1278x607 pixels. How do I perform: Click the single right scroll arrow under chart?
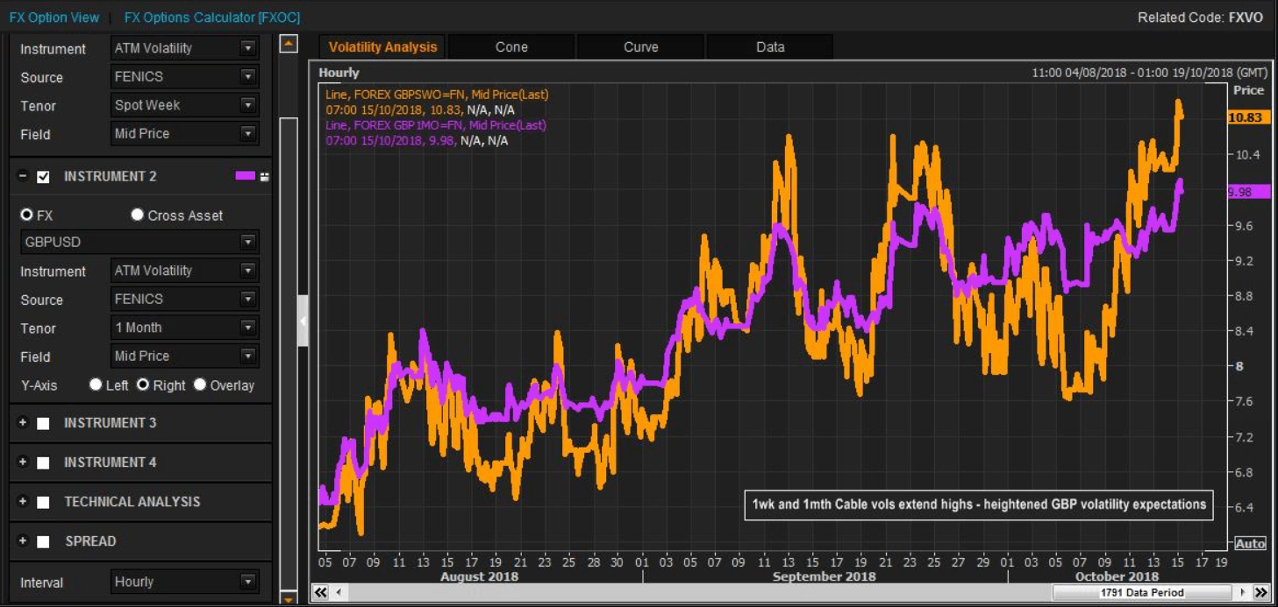coord(1242,593)
